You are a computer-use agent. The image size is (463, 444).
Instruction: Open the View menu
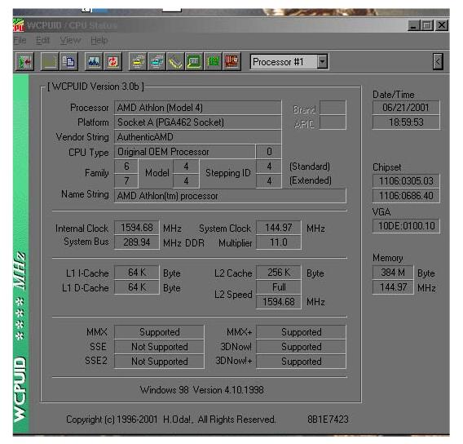pyautogui.click(x=70, y=41)
